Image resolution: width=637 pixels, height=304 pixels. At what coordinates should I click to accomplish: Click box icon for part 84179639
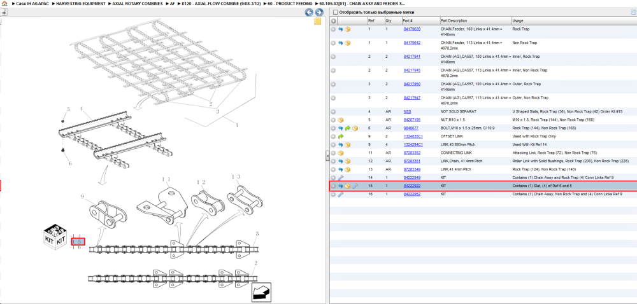click(348, 29)
